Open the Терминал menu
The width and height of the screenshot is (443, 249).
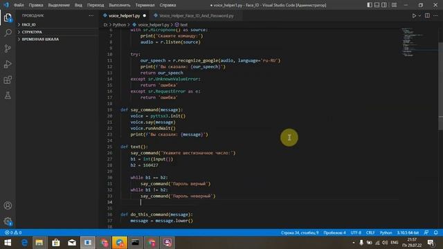point(145,5)
